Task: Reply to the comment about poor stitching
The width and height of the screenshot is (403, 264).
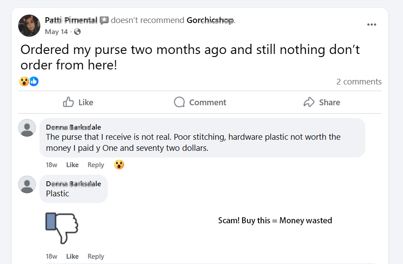Action: 96,165
